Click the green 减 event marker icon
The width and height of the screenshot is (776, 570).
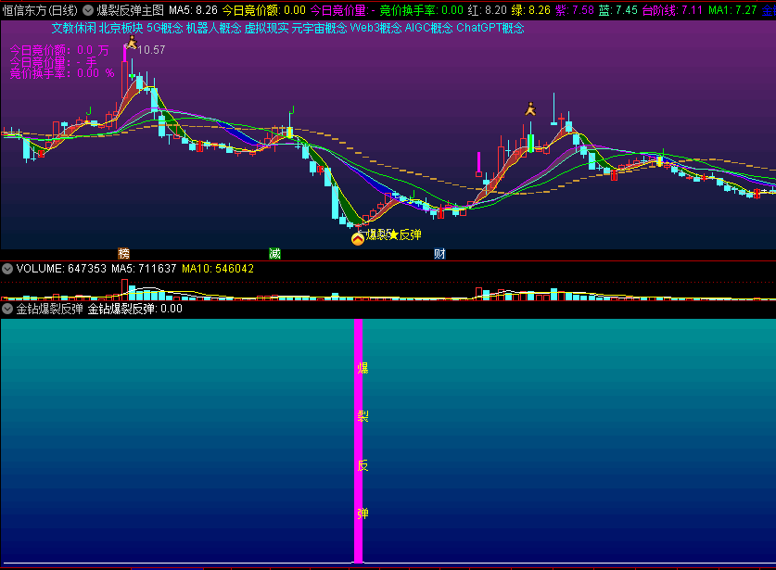pos(274,254)
